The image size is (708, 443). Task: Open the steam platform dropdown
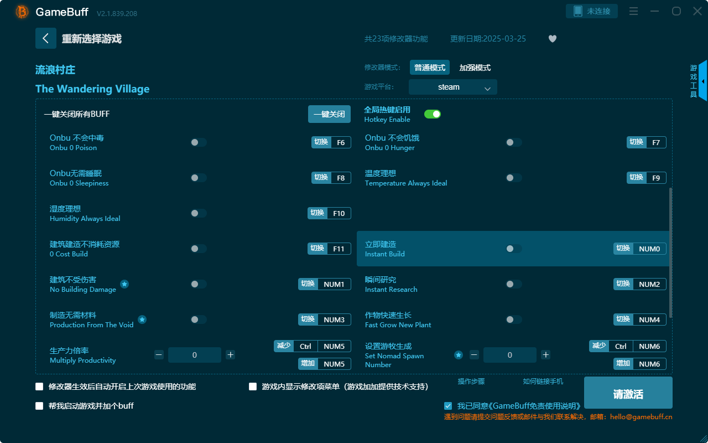pos(453,87)
